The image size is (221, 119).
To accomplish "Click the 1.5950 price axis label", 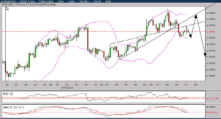I will (211, 19).
